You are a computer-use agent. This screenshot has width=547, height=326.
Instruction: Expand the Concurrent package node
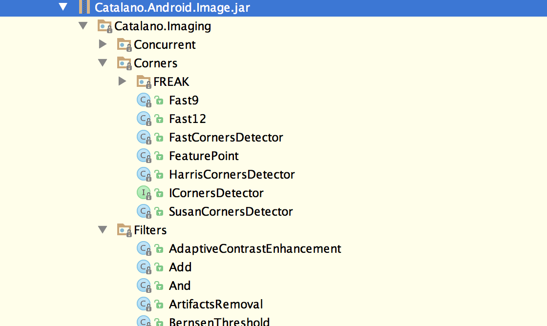[103, 44]
